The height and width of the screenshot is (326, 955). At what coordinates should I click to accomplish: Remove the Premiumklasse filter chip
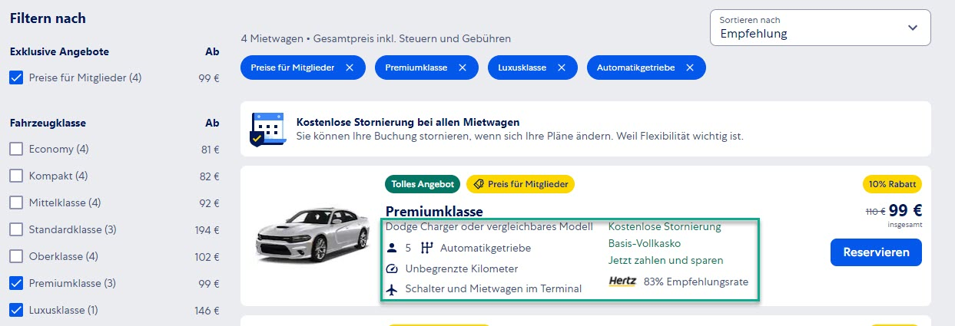[x=463, y=68]
